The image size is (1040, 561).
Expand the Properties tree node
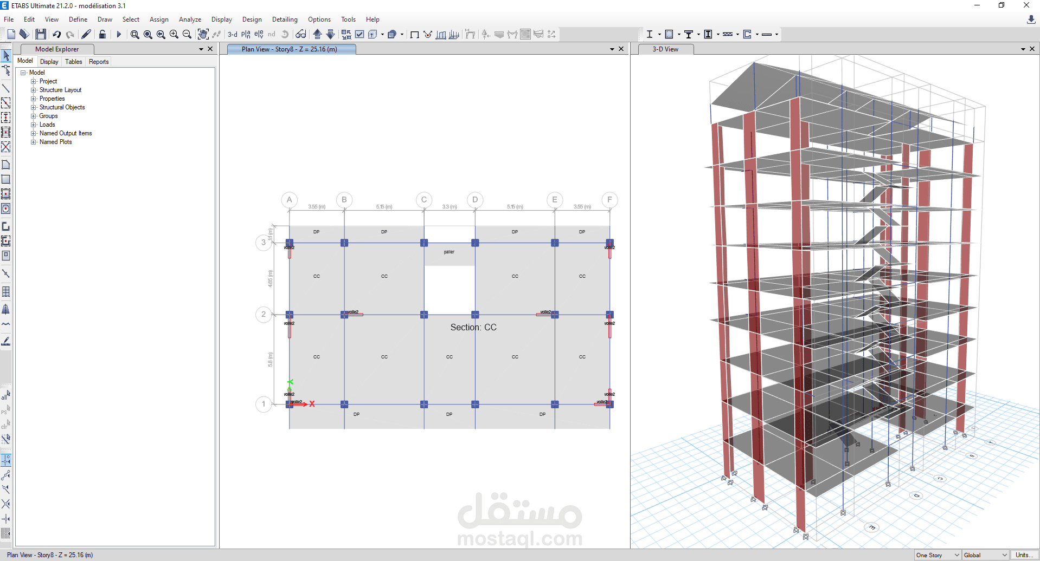point(34,99)
